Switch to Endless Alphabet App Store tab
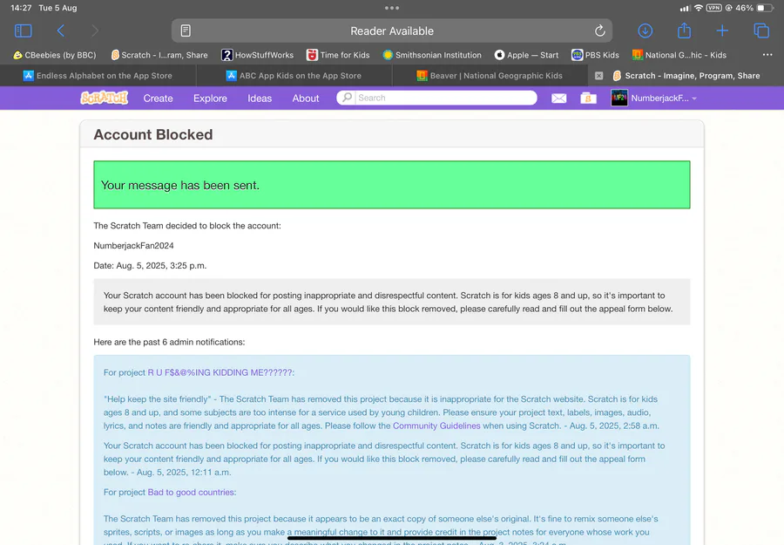The height and width of the screenshot is (545, 784). 98,76
